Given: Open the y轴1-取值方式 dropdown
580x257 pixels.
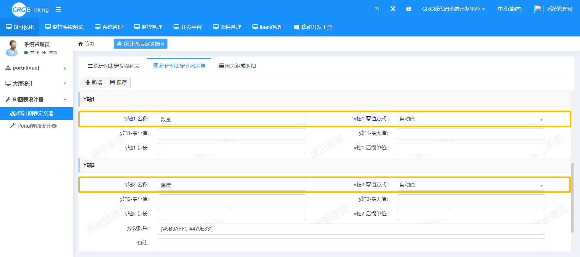Looking at the screenshot, I should 471,119.
